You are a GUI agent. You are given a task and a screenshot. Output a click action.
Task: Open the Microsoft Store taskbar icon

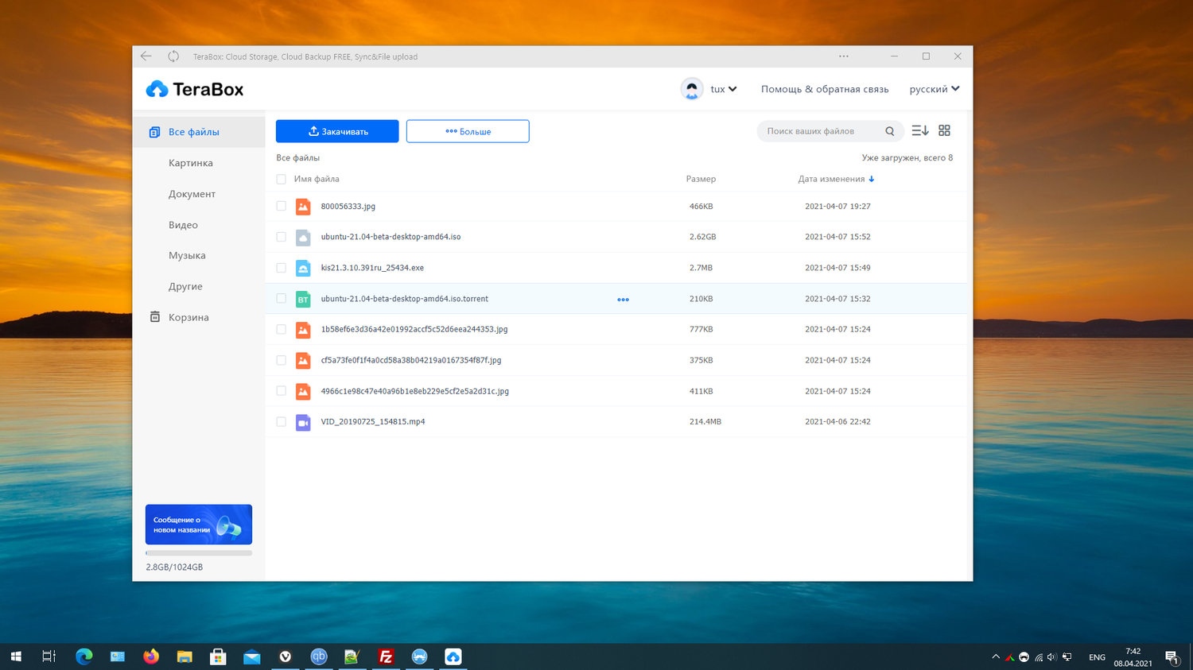click(x=218, y=656)
